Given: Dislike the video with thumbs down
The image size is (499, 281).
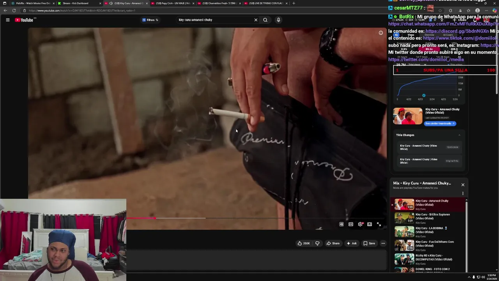Looking at the screenshot, I should pyautogui.click(x=317, y=244).
